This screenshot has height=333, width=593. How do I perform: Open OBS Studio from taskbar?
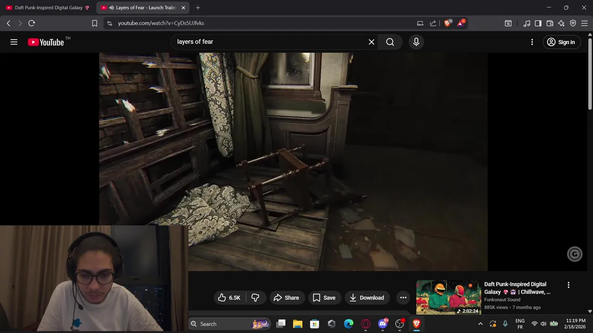(399, 324)
